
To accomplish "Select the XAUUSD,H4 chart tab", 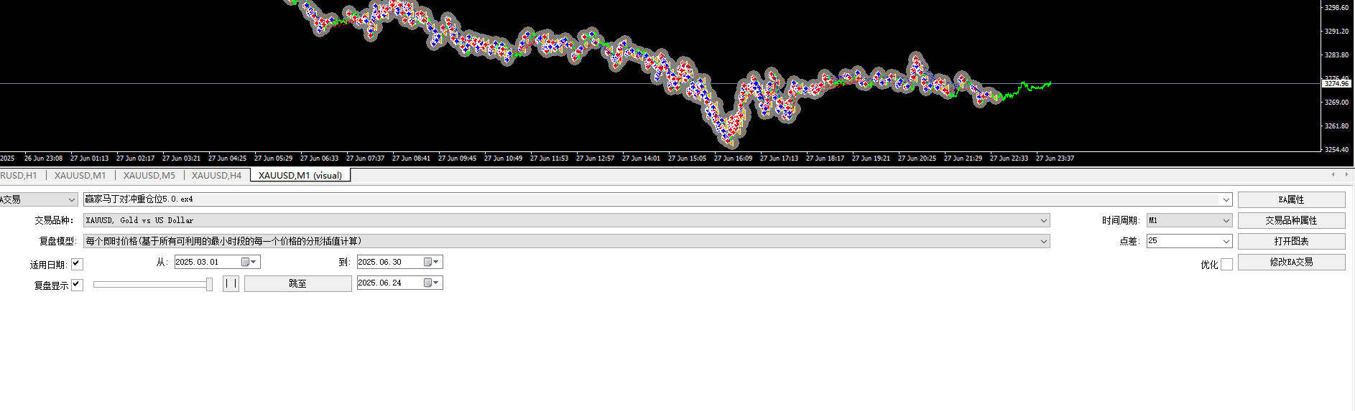I will [x=217, y=175].
